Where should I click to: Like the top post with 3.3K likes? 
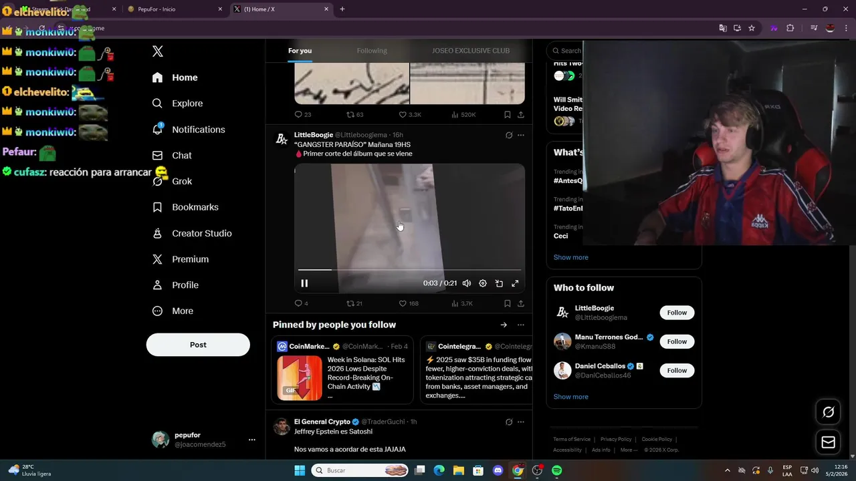[x=410, y=115]
